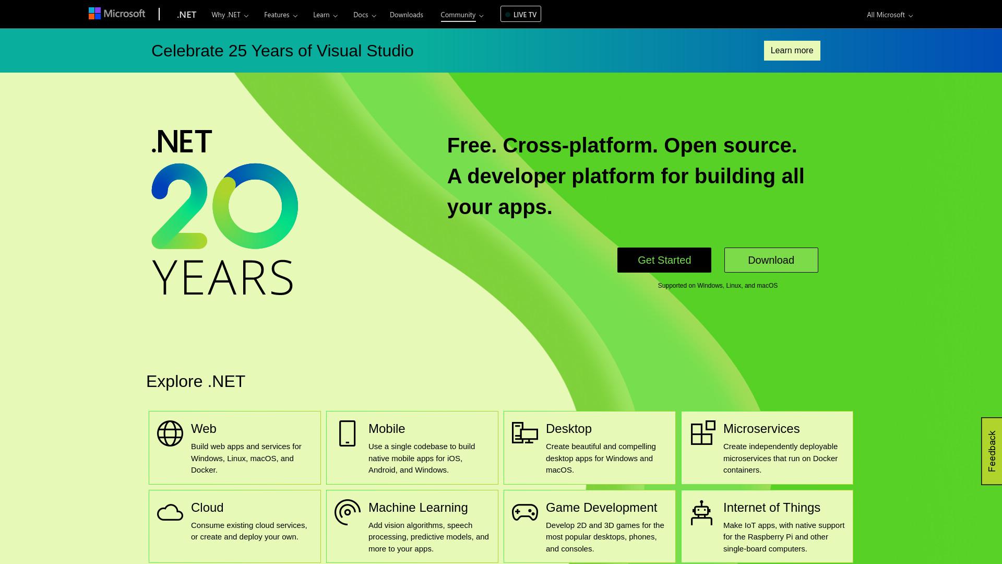Click the 'Explore .NET' heading
The image size is (1002, 564).
pos(196,381)
